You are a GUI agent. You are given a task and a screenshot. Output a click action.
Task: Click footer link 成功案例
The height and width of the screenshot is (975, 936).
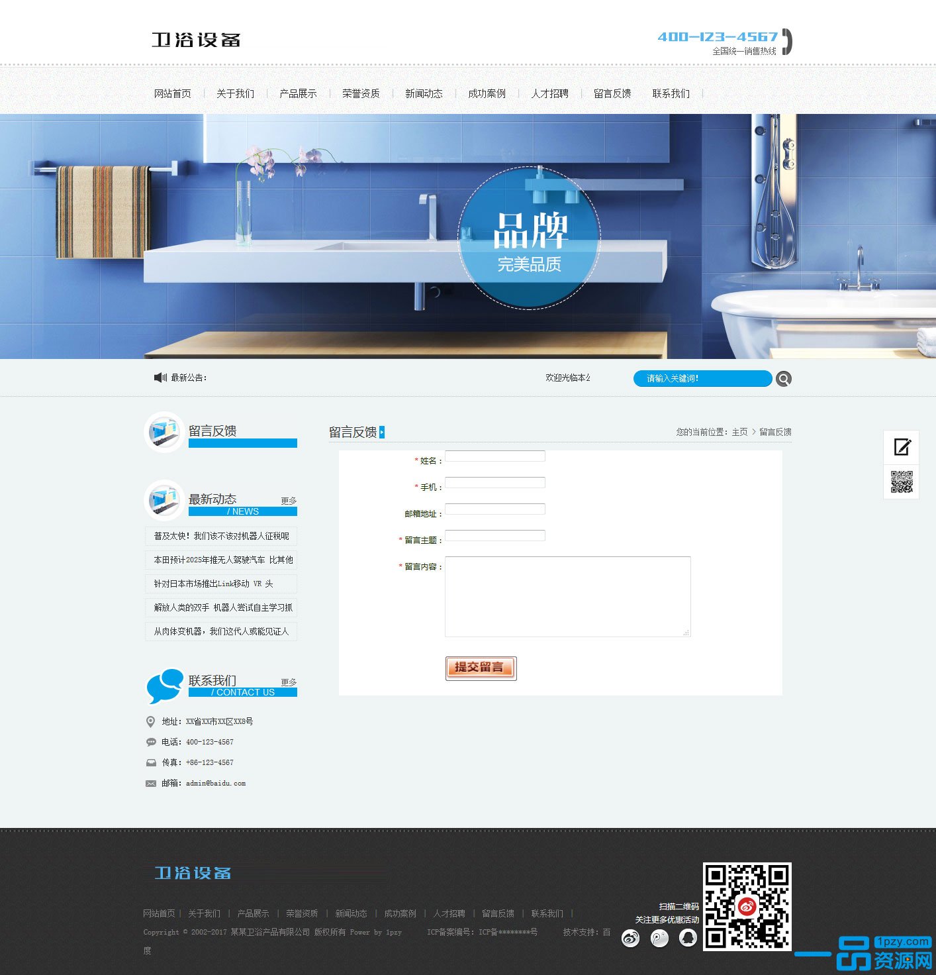click(400, 913)
